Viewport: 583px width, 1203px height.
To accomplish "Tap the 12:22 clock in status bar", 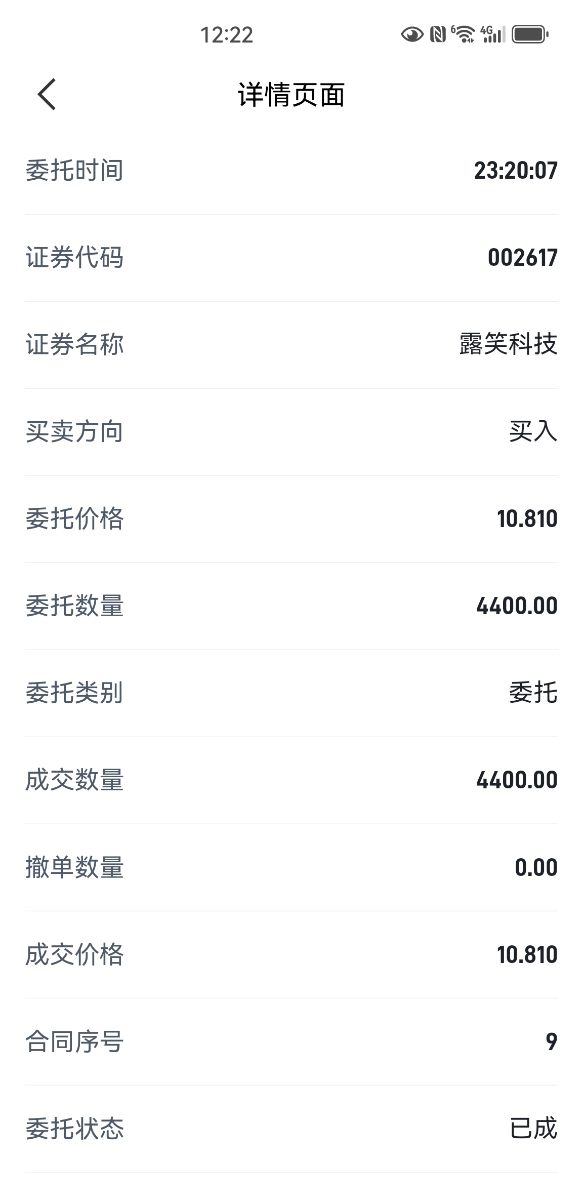I will [x=227, y=35].
